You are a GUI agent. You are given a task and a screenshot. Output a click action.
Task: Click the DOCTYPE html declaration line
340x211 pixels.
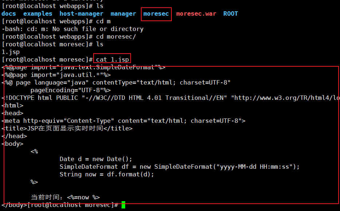(x=170, y=98)
